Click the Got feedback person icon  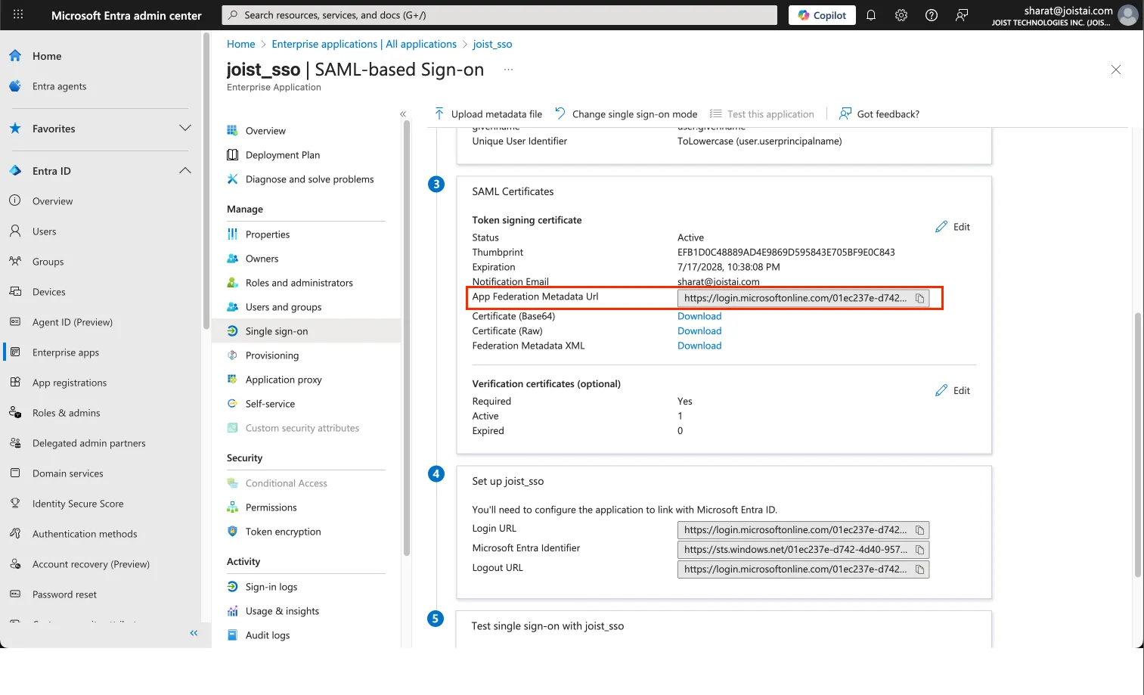(x=845, y=114)
